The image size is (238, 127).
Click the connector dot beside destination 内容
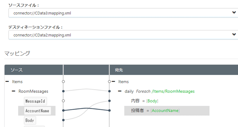coord(109,101)
